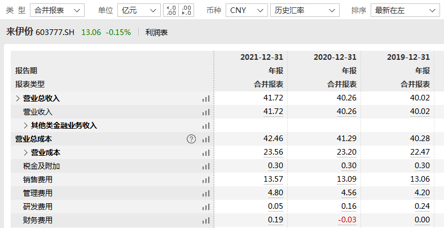The image size is (444, 228).
Task: Click the help question mark beside 营业总成本
Action: [x=191, y=139]
